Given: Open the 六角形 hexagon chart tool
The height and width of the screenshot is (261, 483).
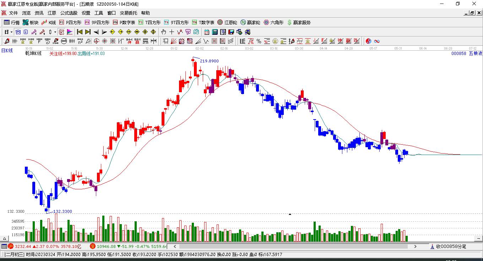Looking at the screenshot, I should (273, 22).
